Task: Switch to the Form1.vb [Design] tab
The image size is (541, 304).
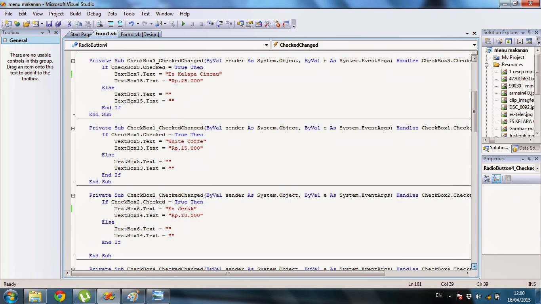Action: coord(139,34)
